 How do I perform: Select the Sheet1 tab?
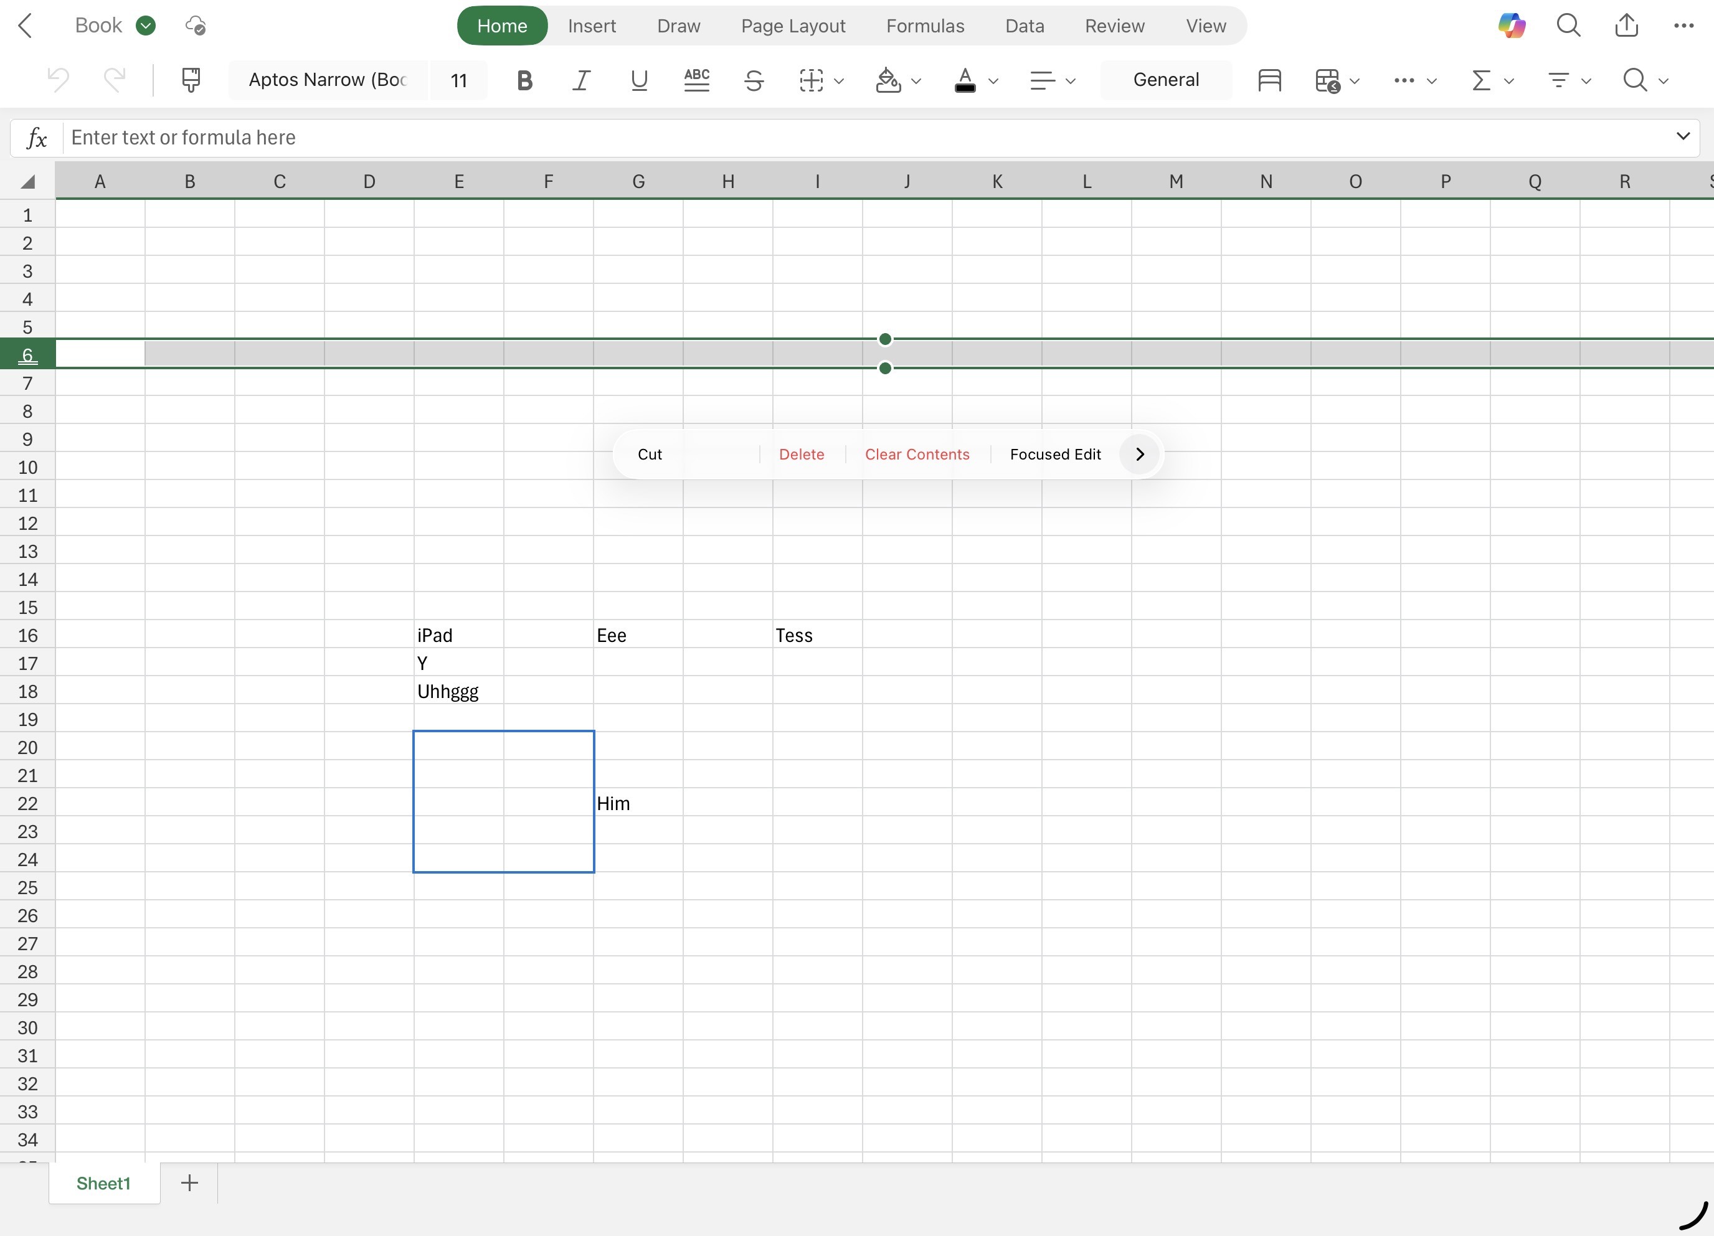(104, 1183)
